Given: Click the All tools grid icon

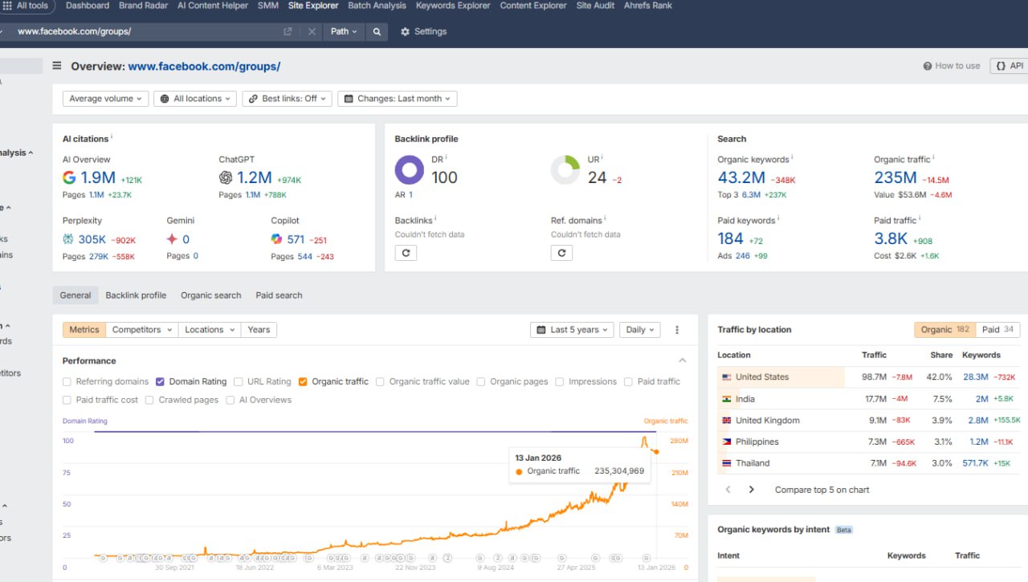Looking at the screenshot, I should 7,6.
